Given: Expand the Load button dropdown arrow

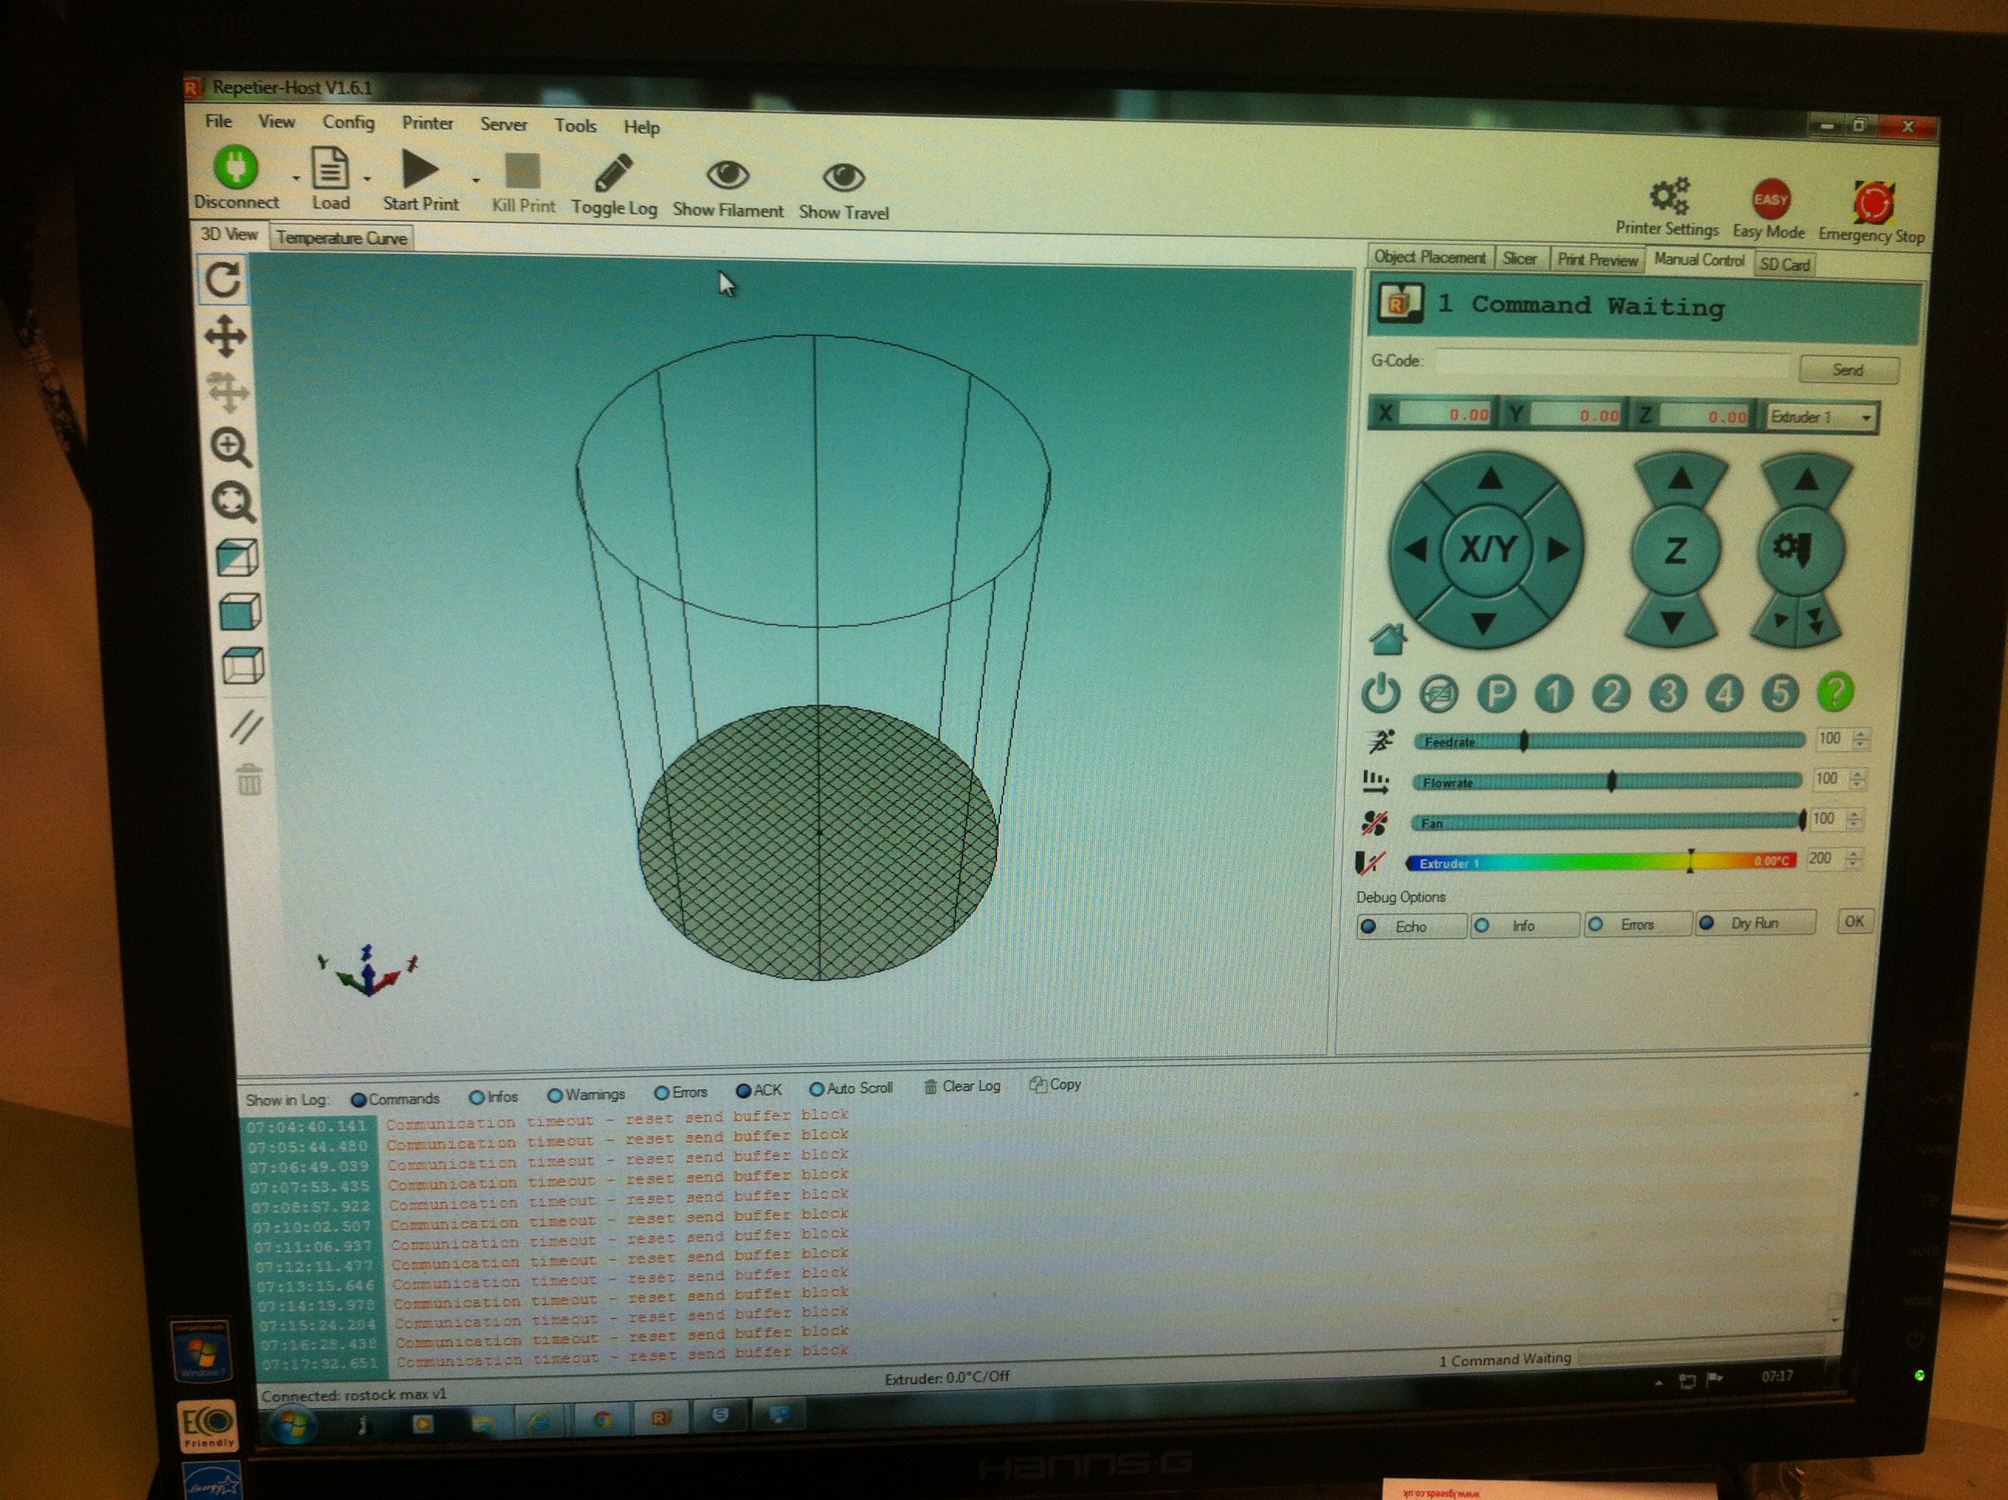Looking at the screenshot, I should [366, 179].
